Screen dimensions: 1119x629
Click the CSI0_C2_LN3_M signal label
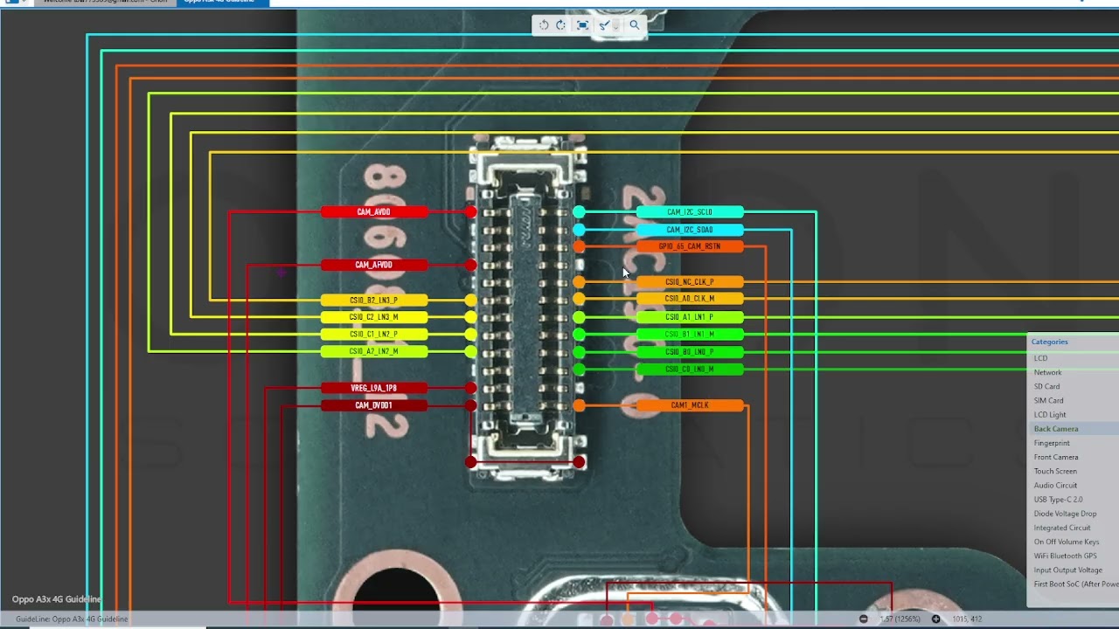pos(374,317)
